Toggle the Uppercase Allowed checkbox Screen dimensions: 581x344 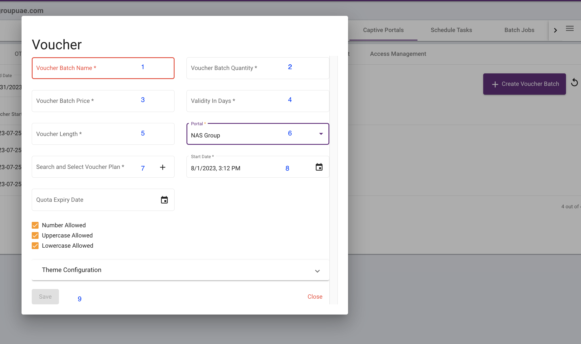pos(35,235)
